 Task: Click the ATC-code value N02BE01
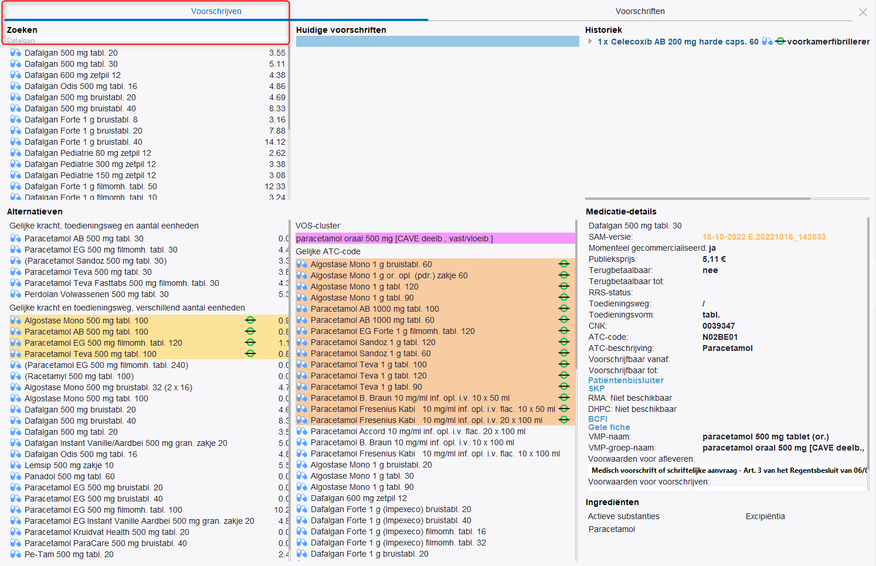[720, 337]
